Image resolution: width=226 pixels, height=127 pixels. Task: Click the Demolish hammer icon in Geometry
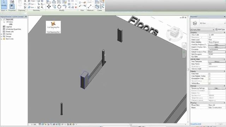click(x=42, y=7)
